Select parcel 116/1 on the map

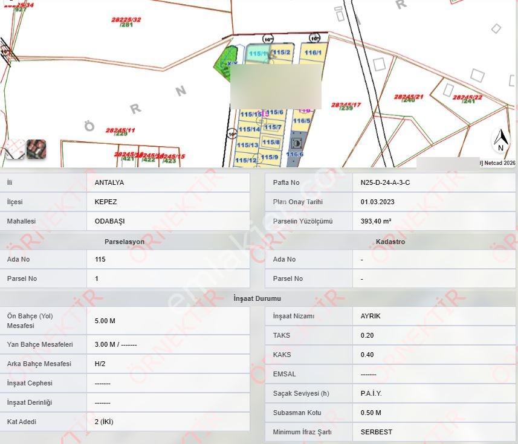pos(313,53)
